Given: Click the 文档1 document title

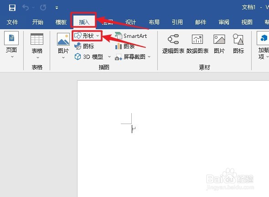Looking at the screenshot, I should click(248, 7).
